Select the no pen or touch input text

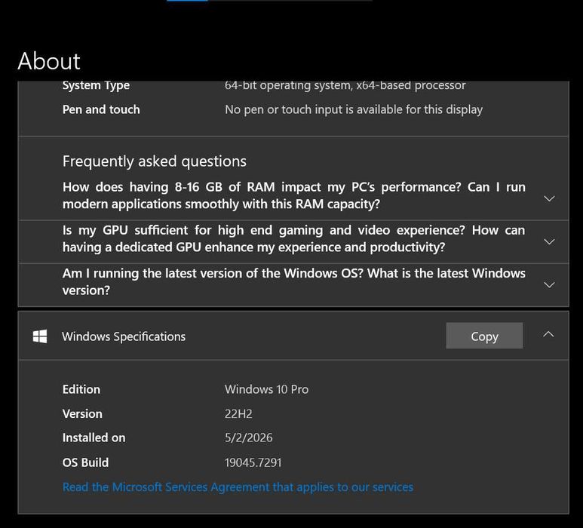coord(354,109)
